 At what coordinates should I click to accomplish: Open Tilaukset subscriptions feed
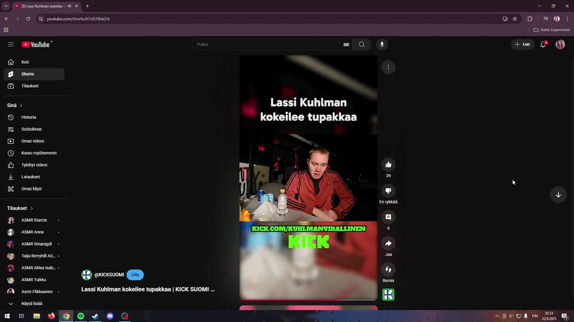tap(34, 86)
